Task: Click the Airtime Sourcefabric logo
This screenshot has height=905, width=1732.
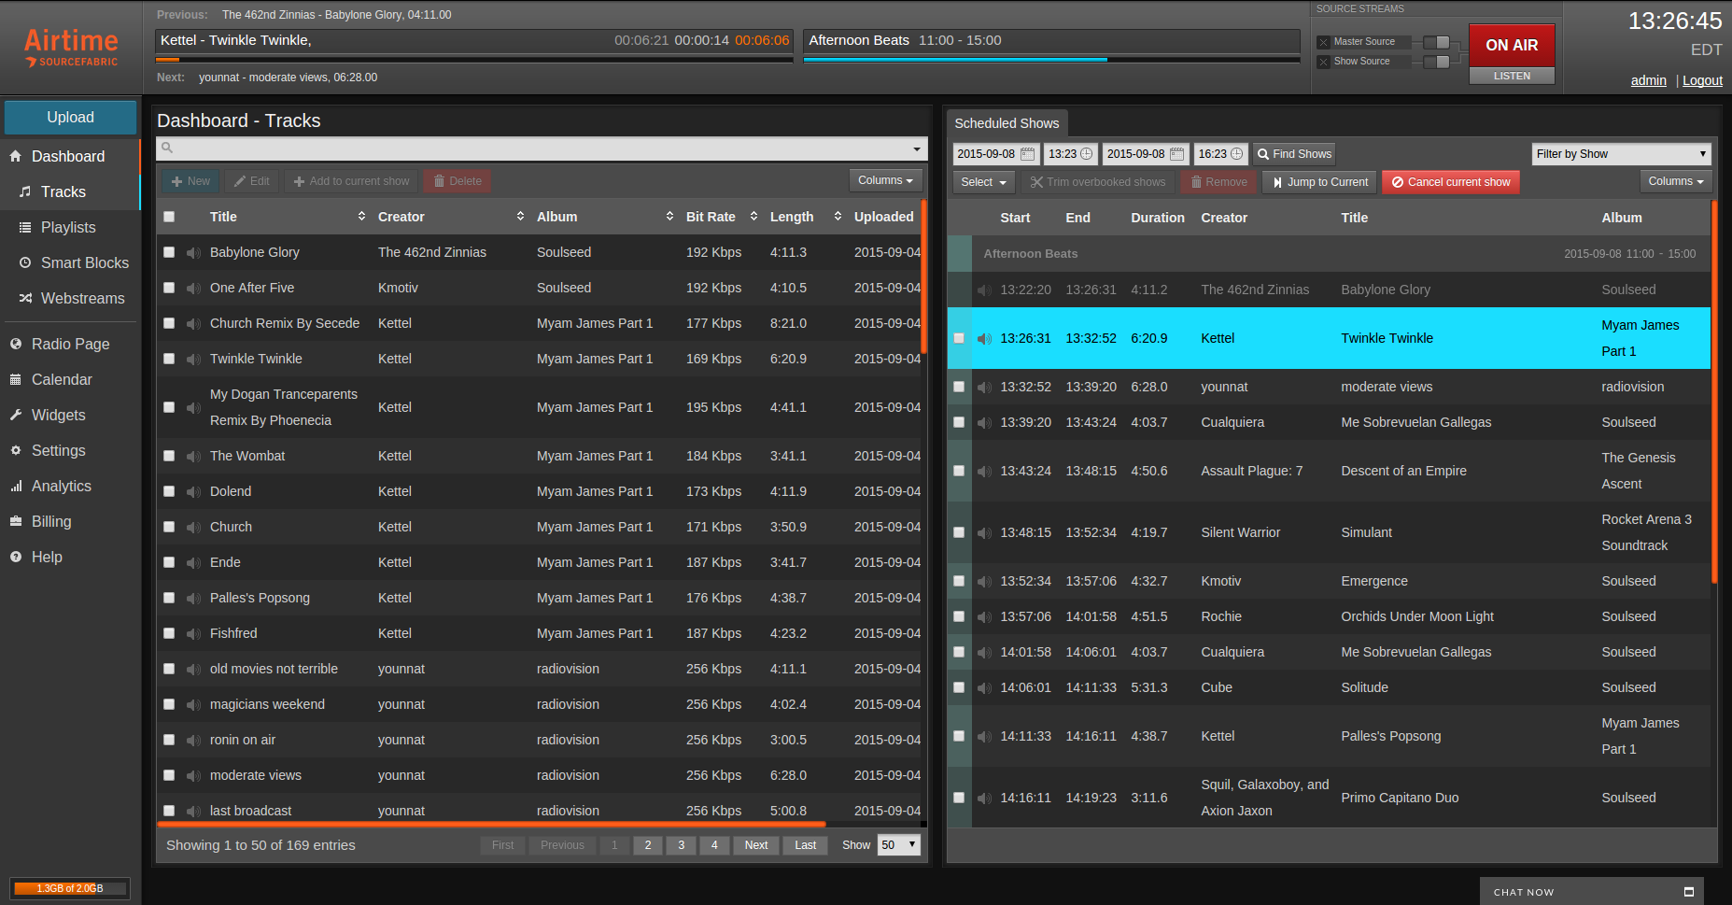Action: 71,47
